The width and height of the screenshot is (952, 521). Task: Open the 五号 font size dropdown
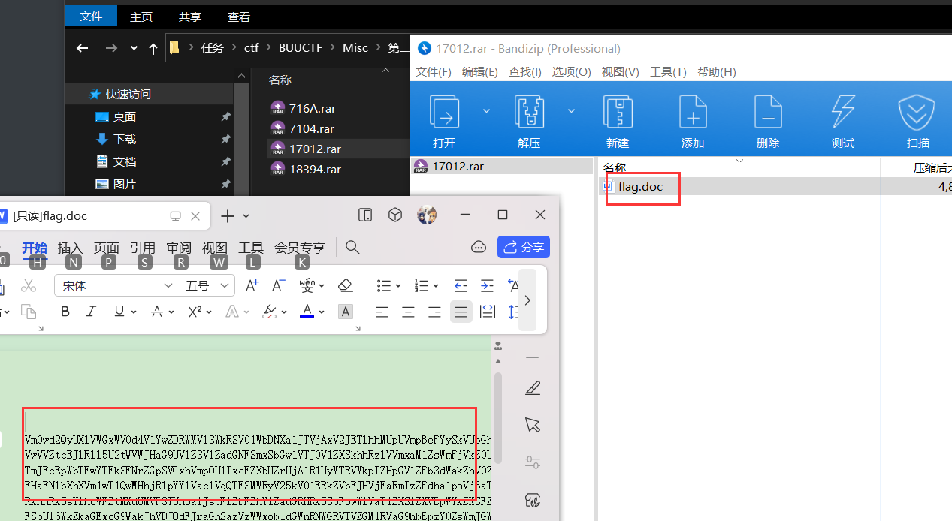click(225, 286)
